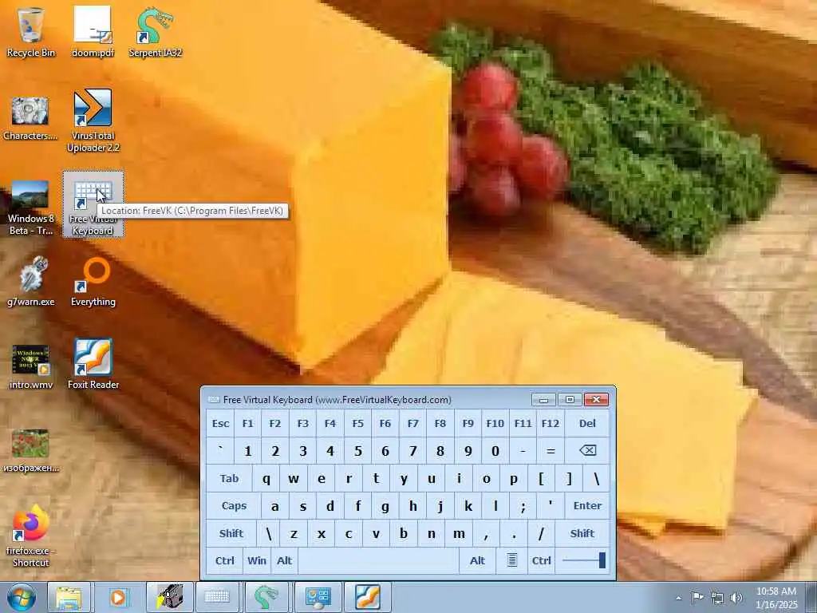817x613 pixels.
Task: Click the Del key on virtual keyboard
Action: coord(587,423)
